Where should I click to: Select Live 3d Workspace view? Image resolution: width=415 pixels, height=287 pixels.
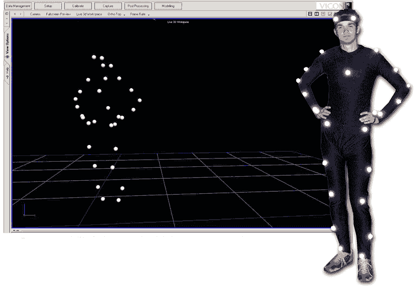(89, 15)
